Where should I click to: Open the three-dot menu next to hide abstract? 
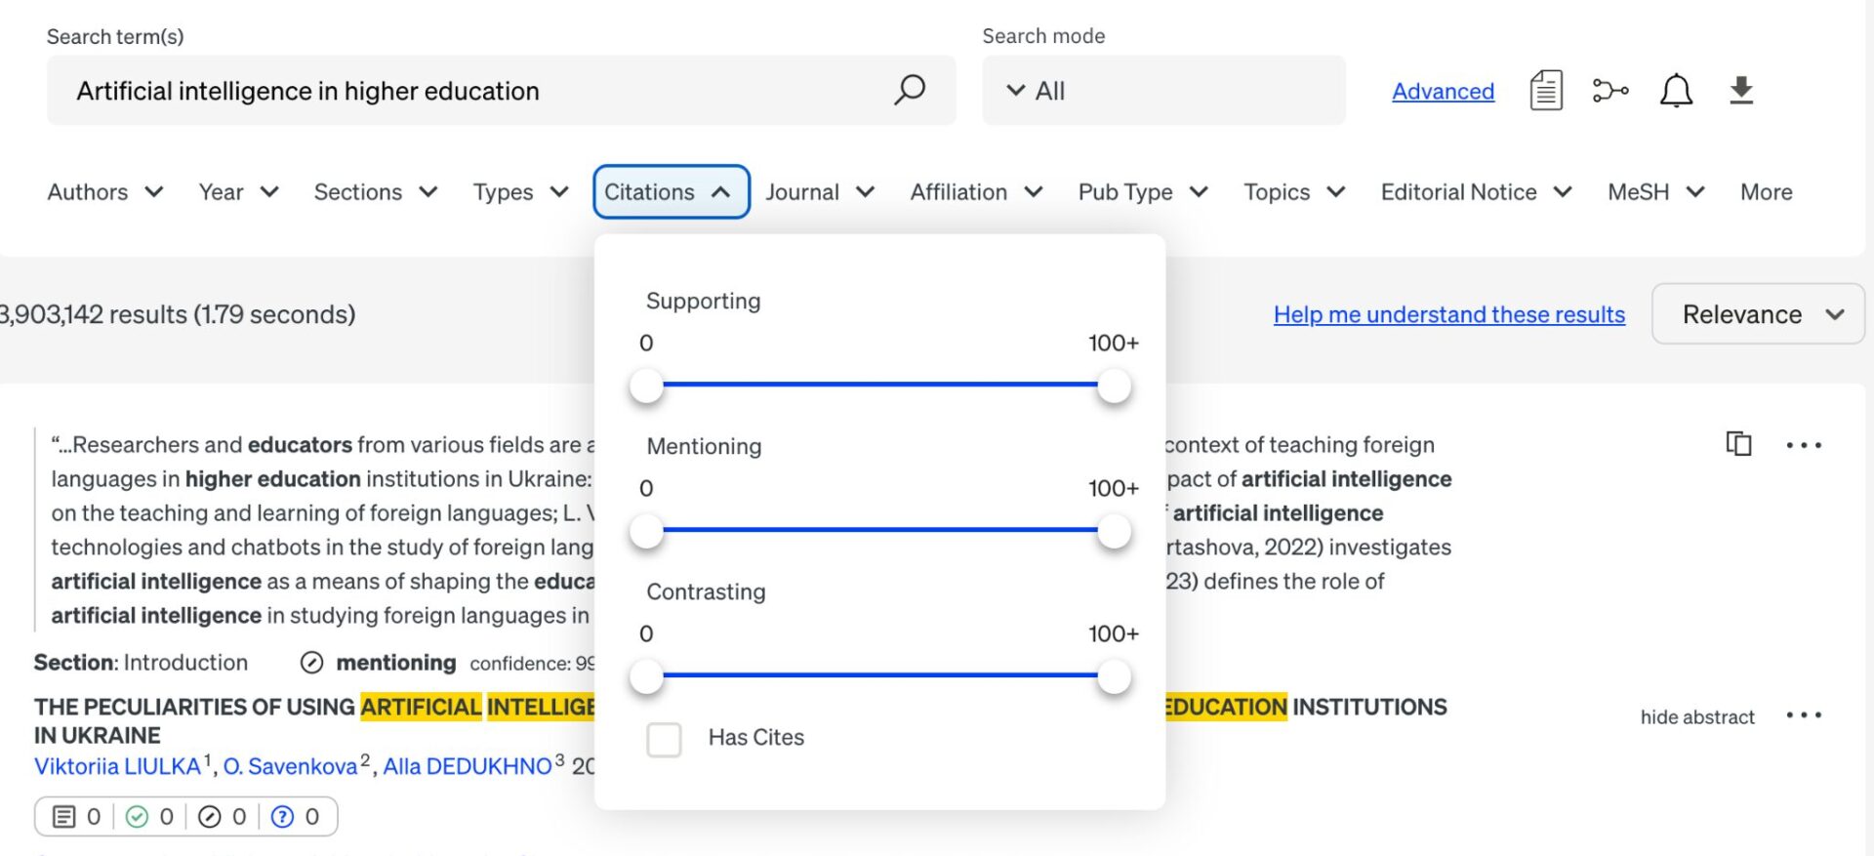pos(1804,715)
